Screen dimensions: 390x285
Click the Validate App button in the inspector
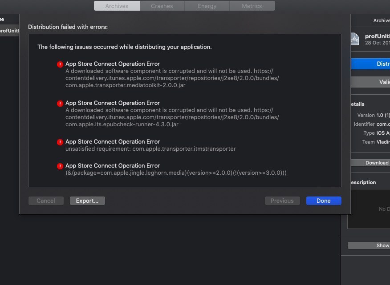coord(370,82)
